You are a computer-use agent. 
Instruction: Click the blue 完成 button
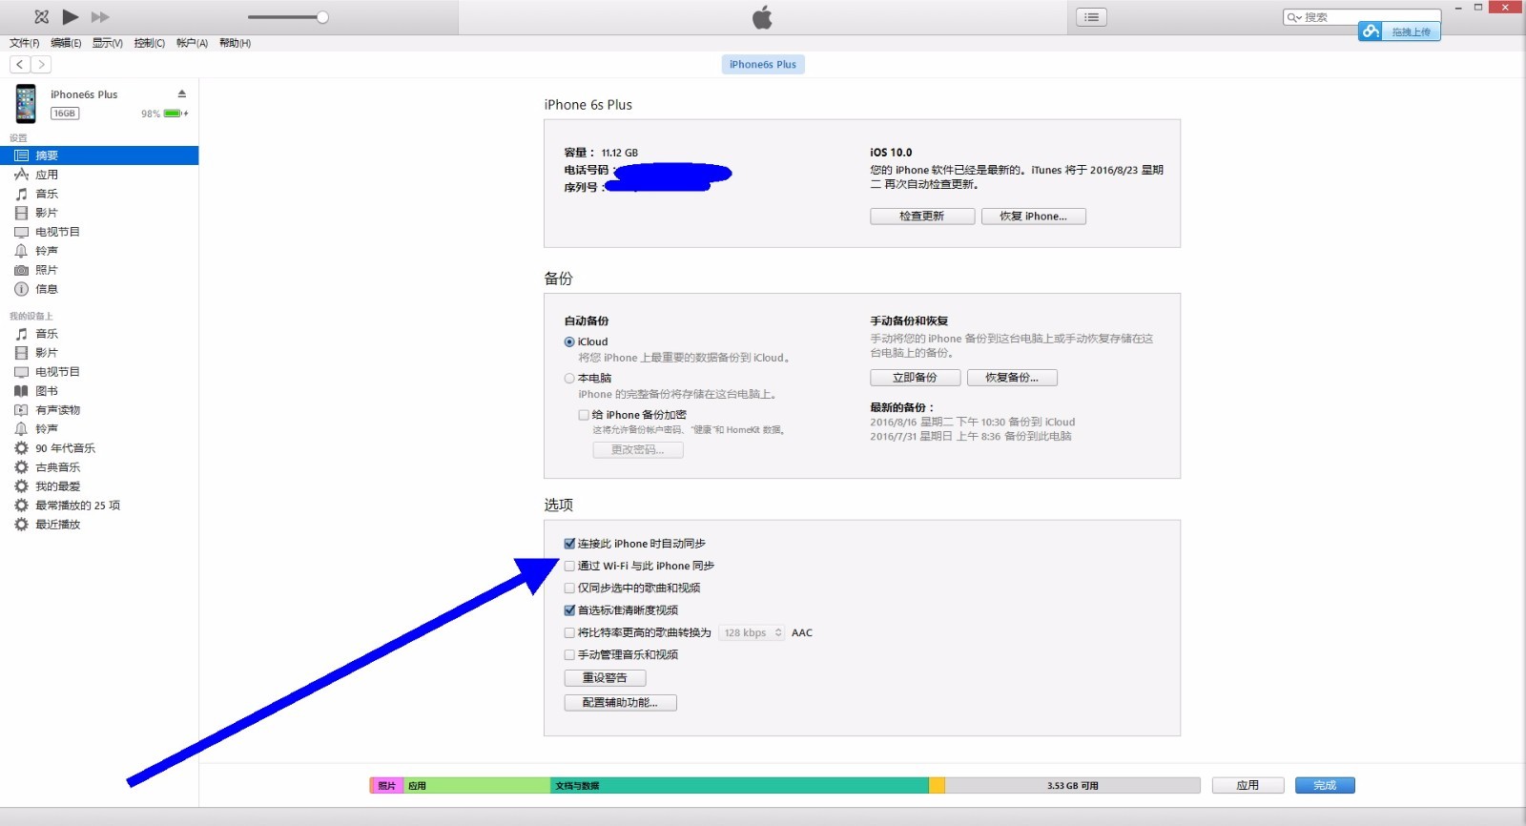click(1325, 786)
